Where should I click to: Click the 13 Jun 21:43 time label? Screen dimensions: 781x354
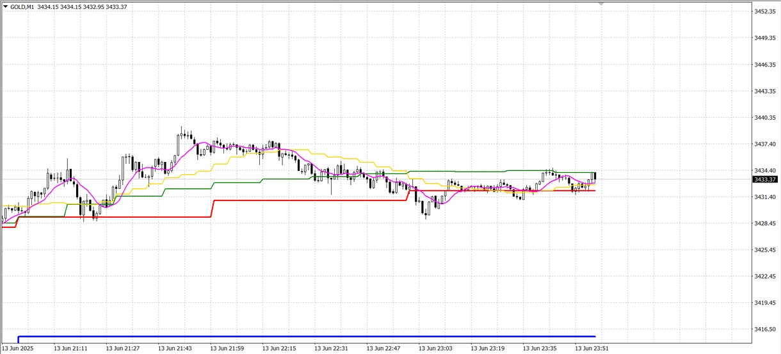point(175,349)
